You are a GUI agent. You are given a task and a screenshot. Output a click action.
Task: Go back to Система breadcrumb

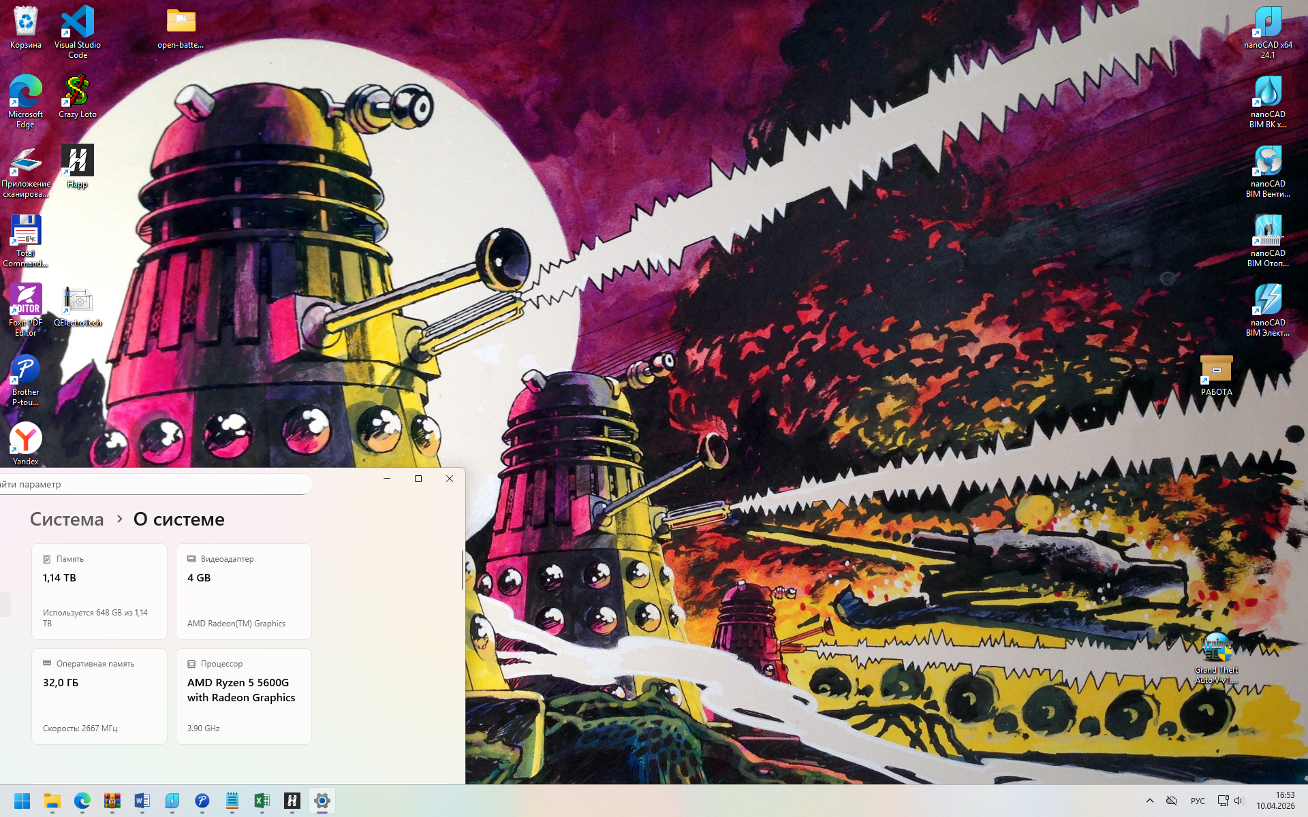coord(67,519)
